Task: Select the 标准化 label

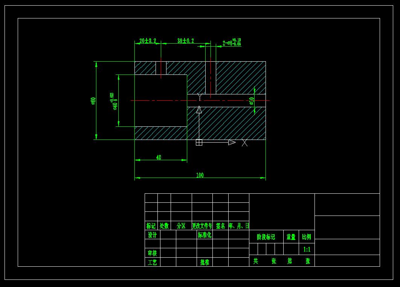Action: click(205, 235)
